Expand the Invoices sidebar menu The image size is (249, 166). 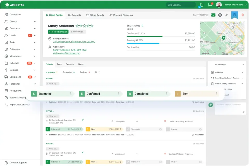pos(34,70)
